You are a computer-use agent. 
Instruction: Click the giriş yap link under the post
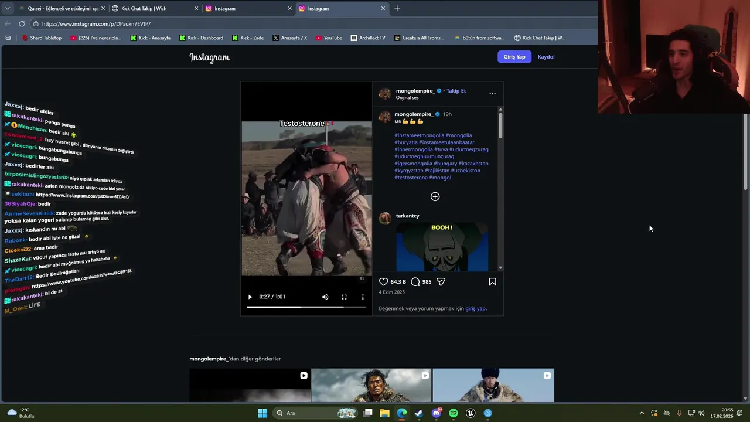475,308
